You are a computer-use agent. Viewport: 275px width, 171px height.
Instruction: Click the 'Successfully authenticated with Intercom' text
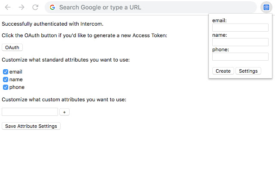(52, 24)
